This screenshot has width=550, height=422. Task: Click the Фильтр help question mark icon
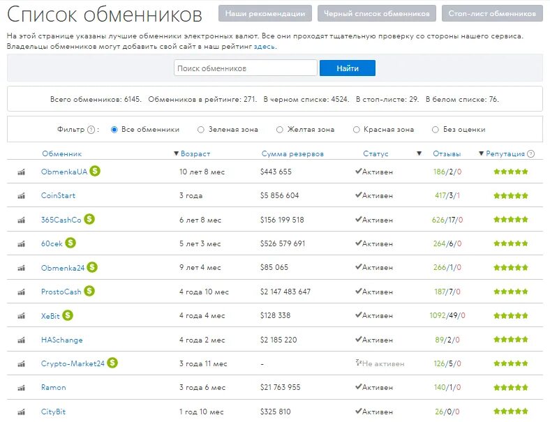tap(91, 130)
